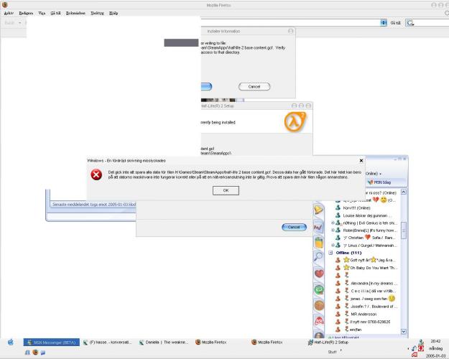Click the contact list scrollbar thumb
449x359 pixels.
(404, 230)
